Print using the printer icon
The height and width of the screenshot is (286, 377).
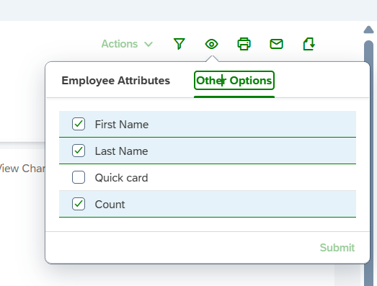[x=244, y=44]
